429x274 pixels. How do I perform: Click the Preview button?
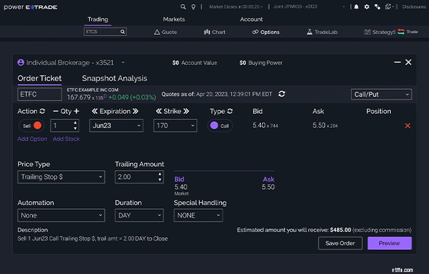(389, 243)
